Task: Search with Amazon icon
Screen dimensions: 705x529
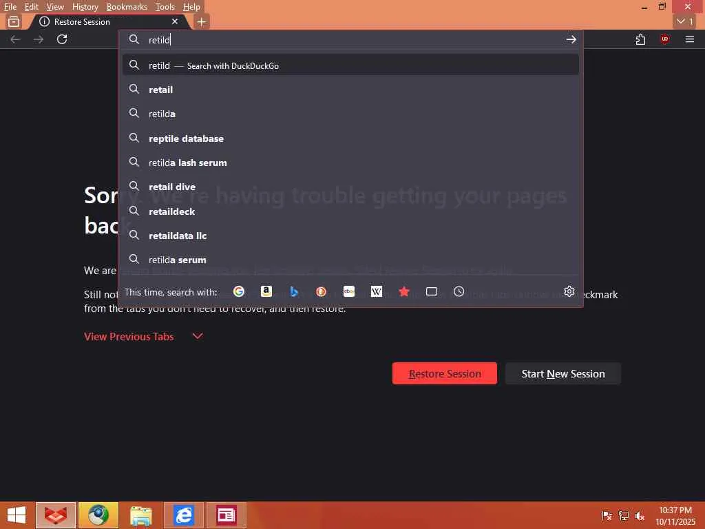Action: pyautogui.click(x=266, y=291)
